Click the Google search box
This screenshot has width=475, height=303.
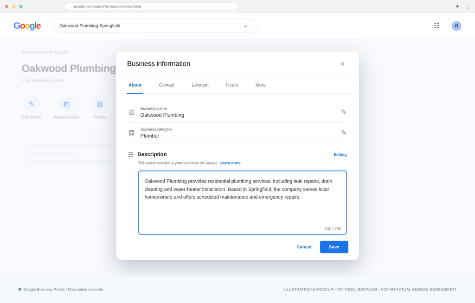[x=155, y=26]
